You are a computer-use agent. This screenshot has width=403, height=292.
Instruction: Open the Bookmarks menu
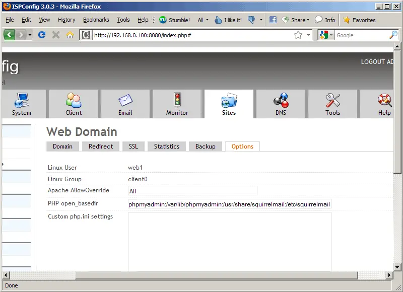pos(96,20)
